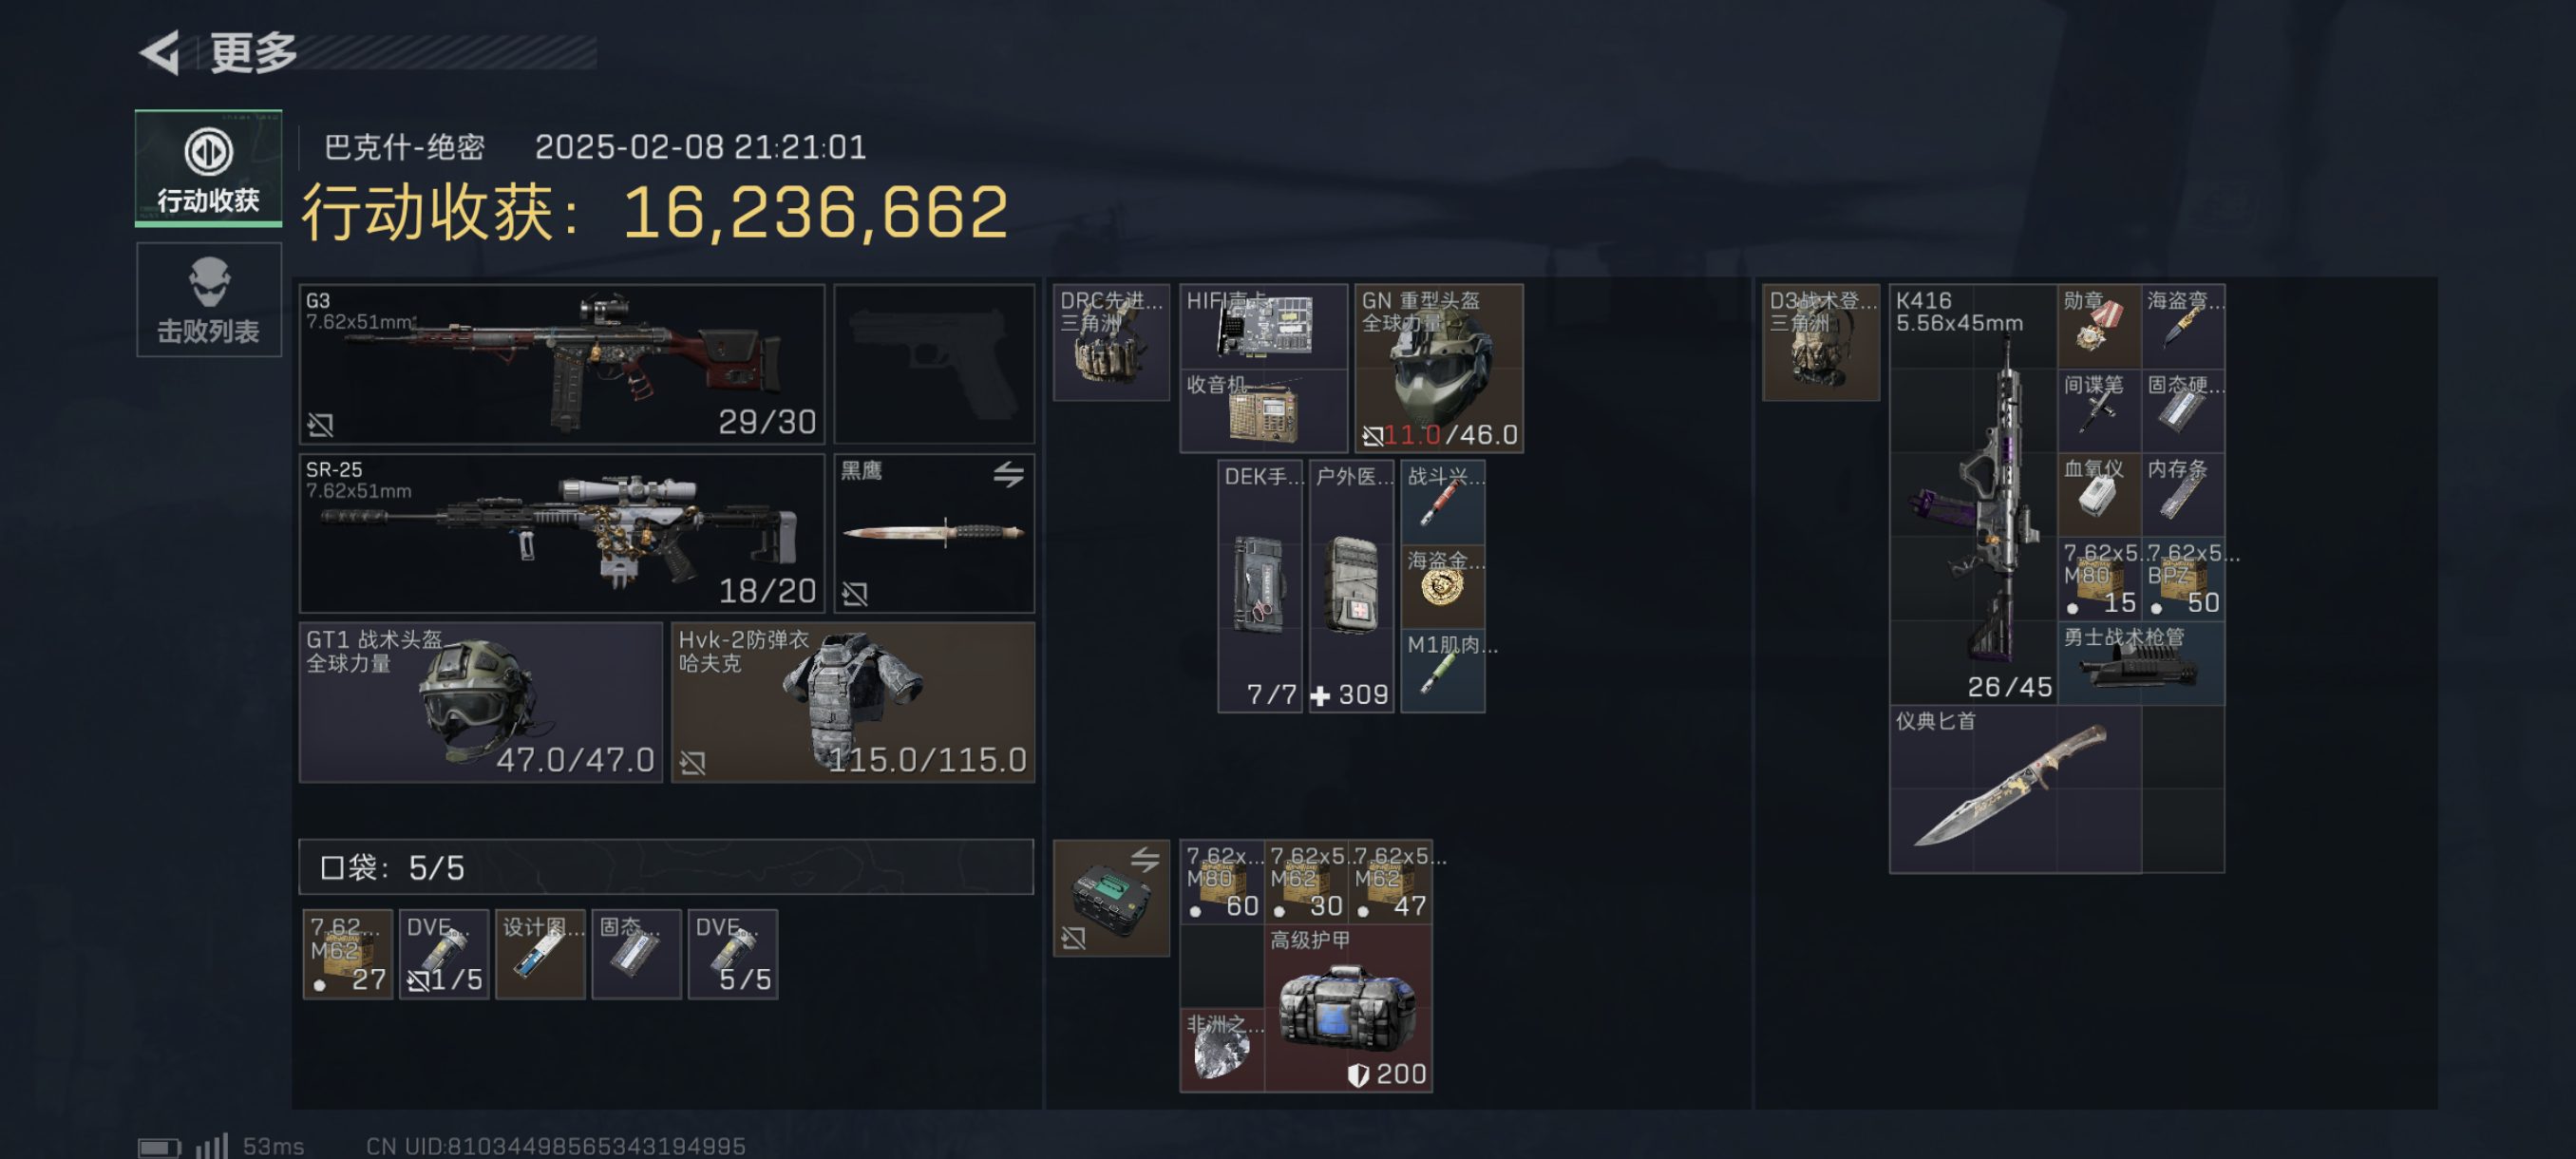Select the 行动收获 tab
Image resolution: width=2576 pixels, height=1159 pixels.
pyautogui.click(x=208, y=168)
